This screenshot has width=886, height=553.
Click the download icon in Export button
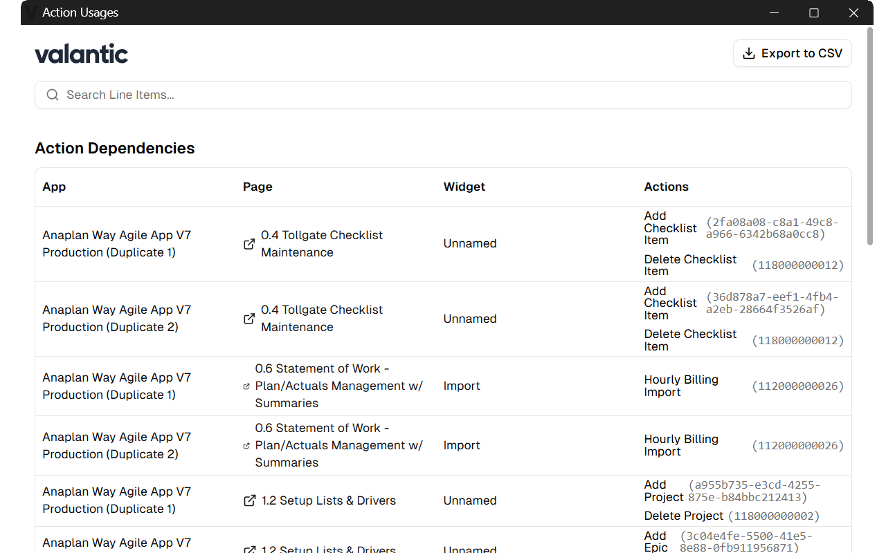click(748, 53)
